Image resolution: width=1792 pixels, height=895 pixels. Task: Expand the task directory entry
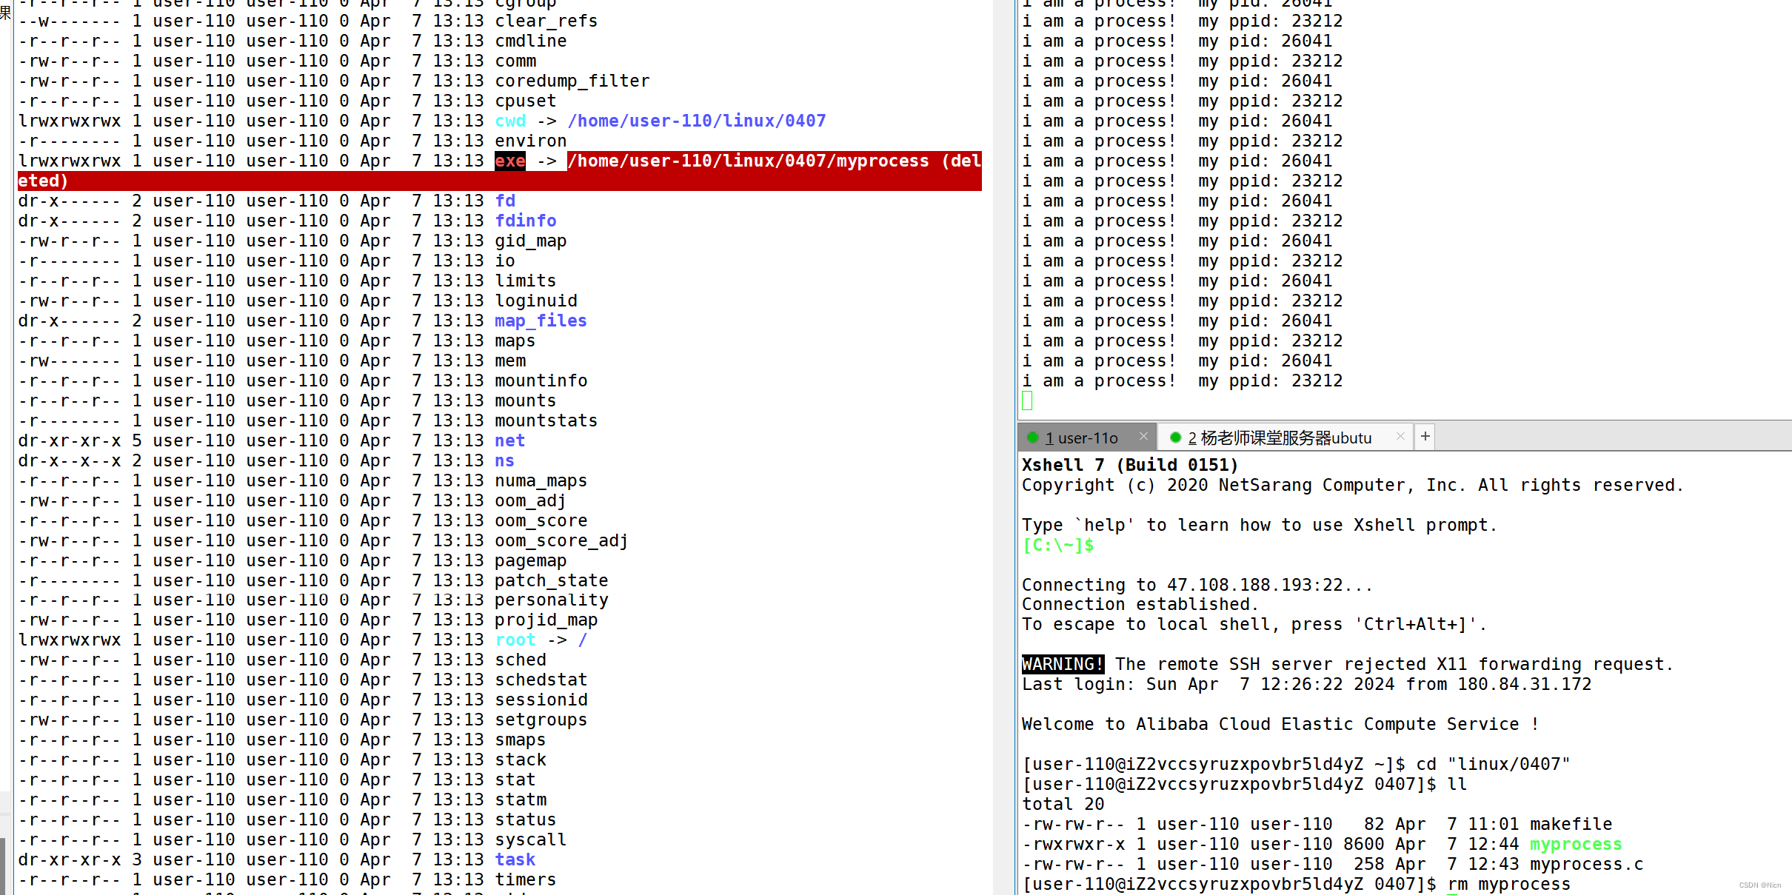click(x=515, y=859)
